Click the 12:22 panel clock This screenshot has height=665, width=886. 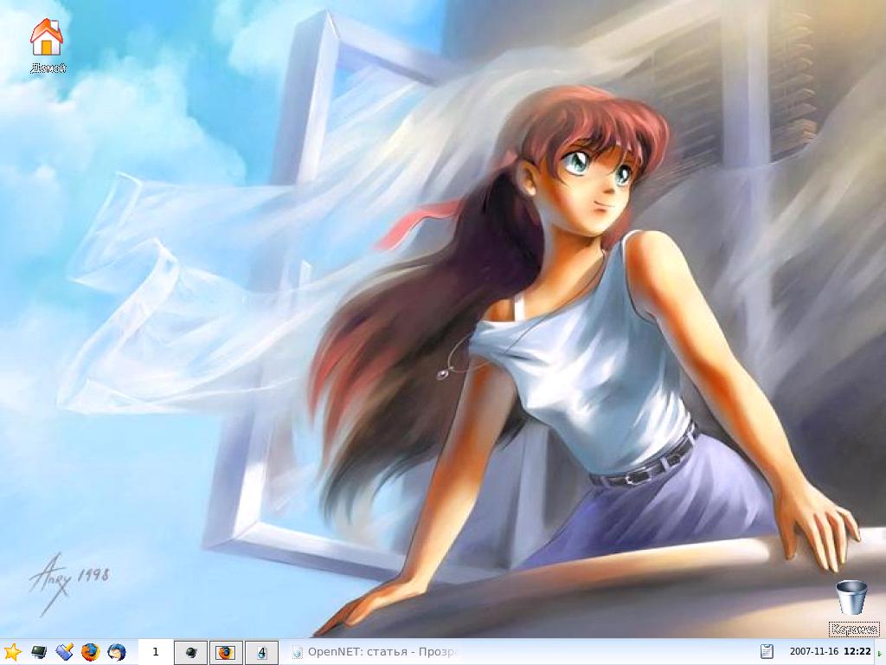pos(857,652)
